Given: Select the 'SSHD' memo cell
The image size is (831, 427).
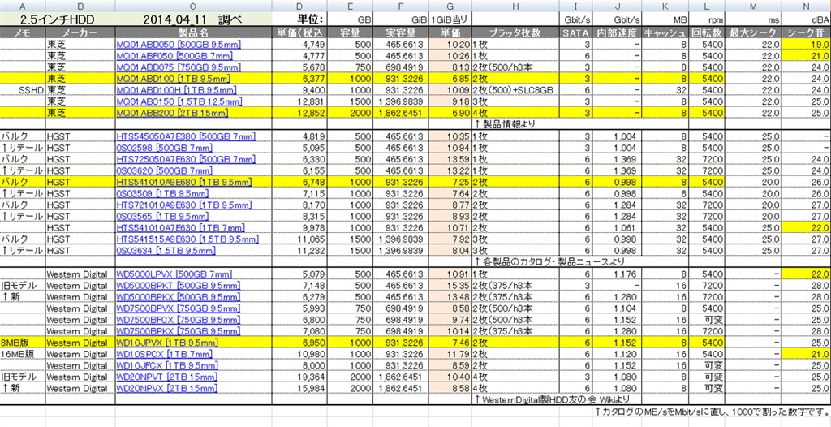Looking at the screenshot, I should [23, 90].
